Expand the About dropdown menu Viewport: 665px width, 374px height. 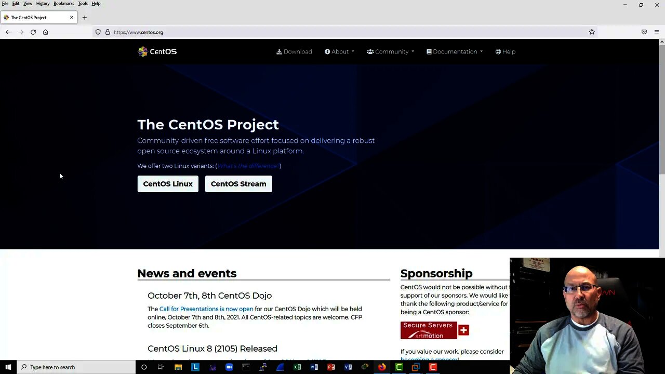[339, 51]
